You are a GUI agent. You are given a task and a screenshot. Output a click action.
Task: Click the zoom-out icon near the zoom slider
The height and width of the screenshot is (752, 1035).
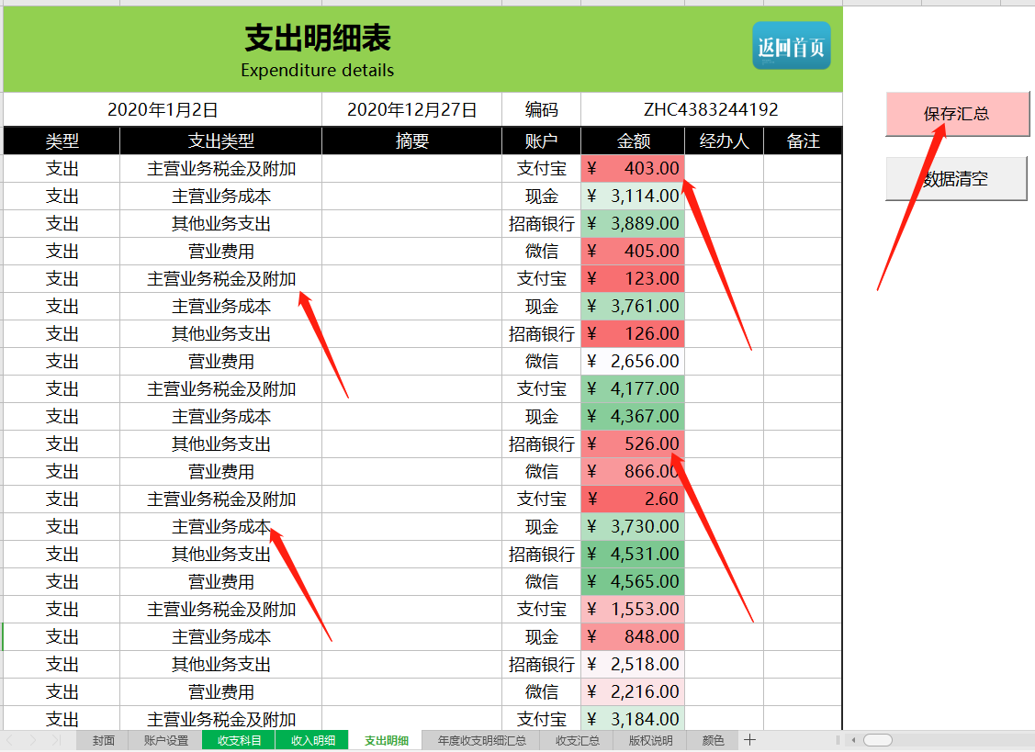click(854, 739)
